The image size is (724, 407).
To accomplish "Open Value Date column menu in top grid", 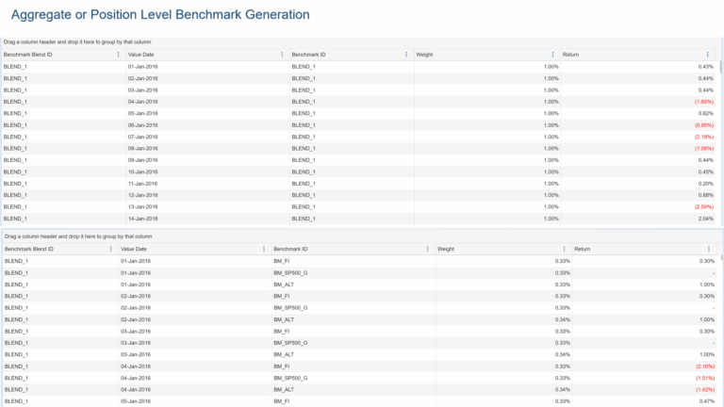I will coord(282,55).
